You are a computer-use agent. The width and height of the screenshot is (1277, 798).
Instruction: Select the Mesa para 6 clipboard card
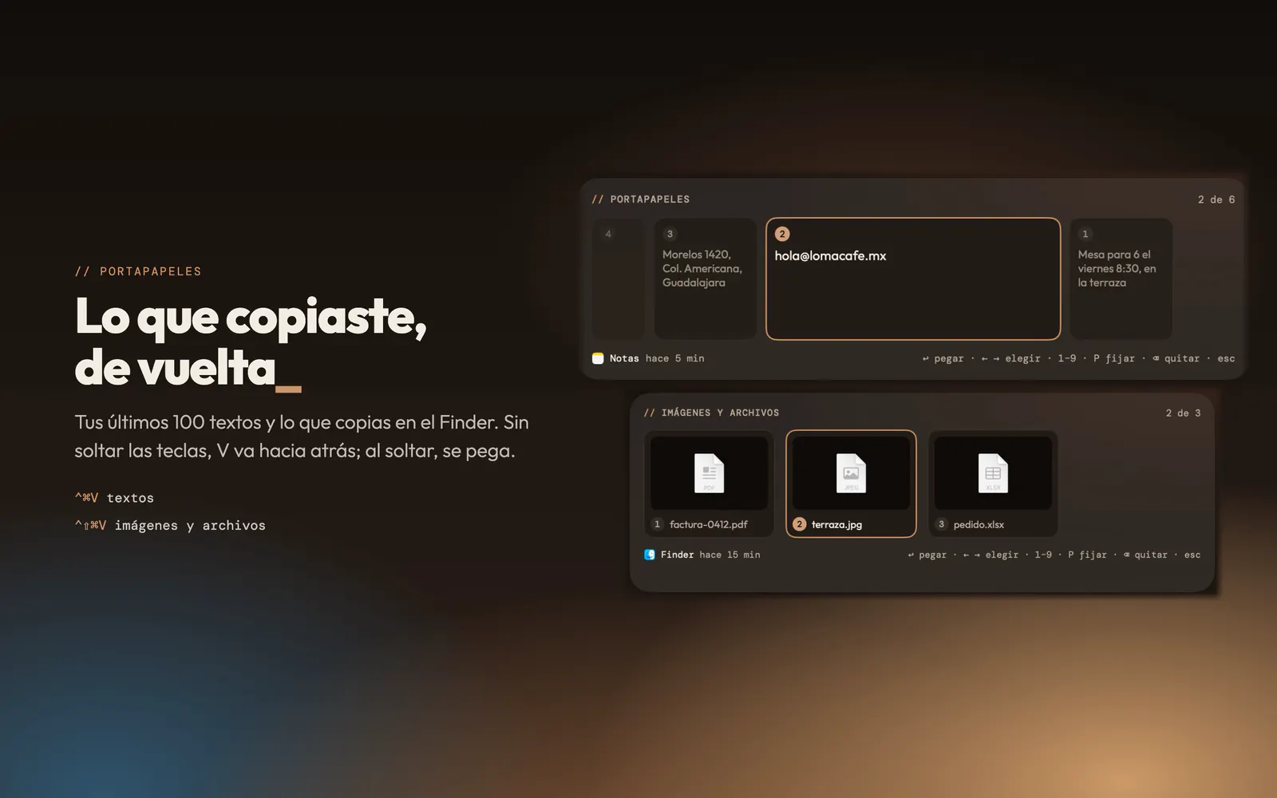[1121, 279]
